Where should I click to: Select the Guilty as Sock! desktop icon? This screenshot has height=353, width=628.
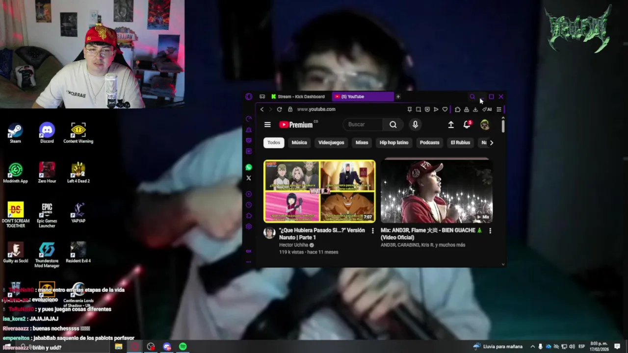point(15,252)
